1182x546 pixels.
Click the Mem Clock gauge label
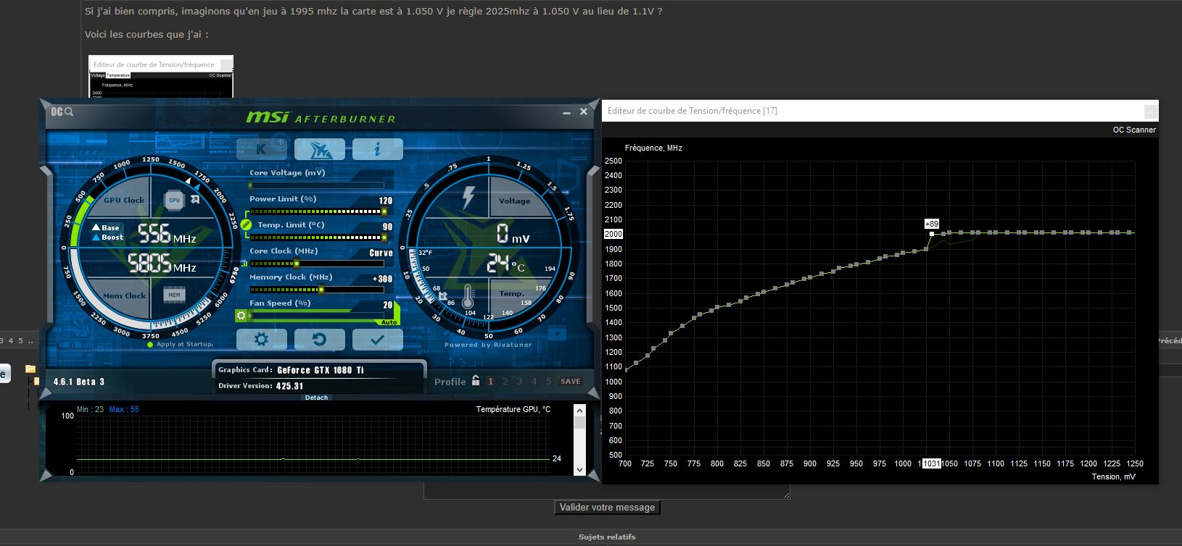point(124,295)
